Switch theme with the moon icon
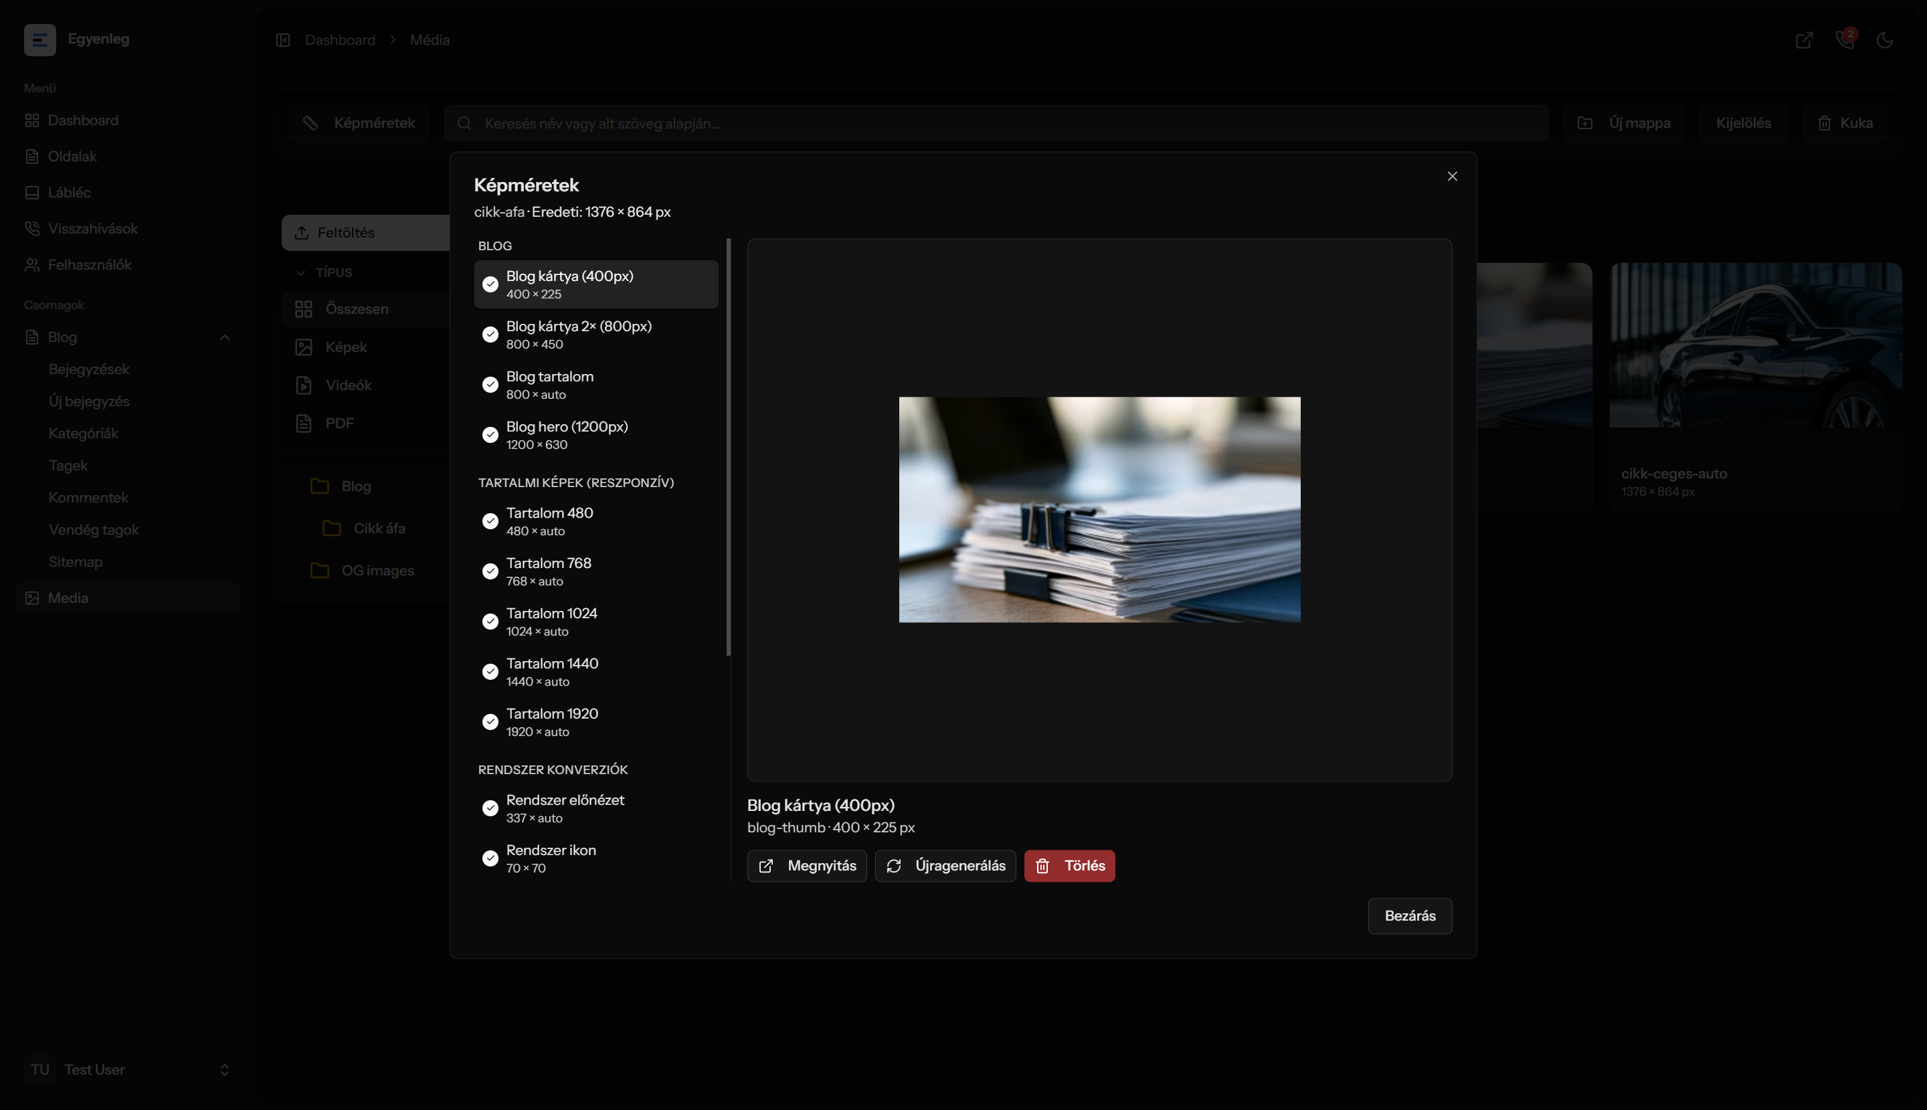Image resolution: width=1927 pixels, height=1110 pixels. (1884, 39)
